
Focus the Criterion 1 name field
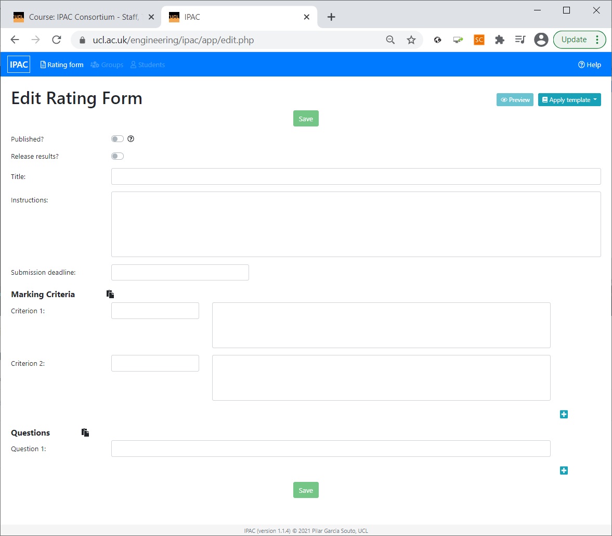[x=155, y=311]
